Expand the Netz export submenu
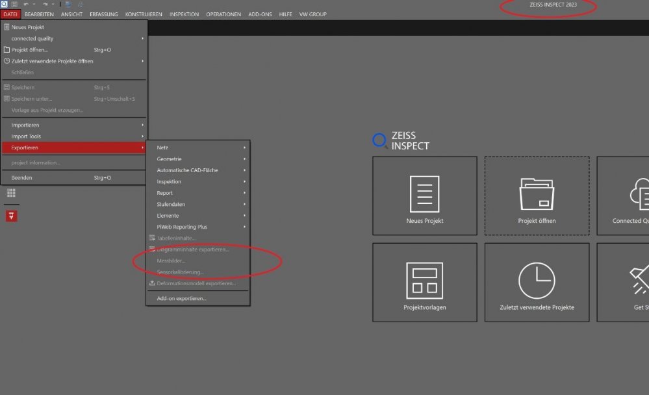The width and height of the screenshot is (649, 395). click(x=197, y=147)
